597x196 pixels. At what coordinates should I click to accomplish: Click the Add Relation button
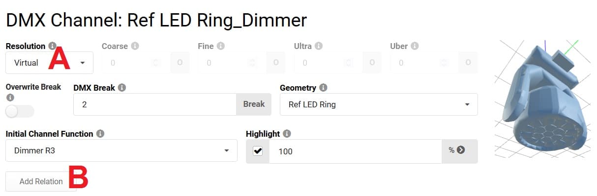[x=41, y=181]
